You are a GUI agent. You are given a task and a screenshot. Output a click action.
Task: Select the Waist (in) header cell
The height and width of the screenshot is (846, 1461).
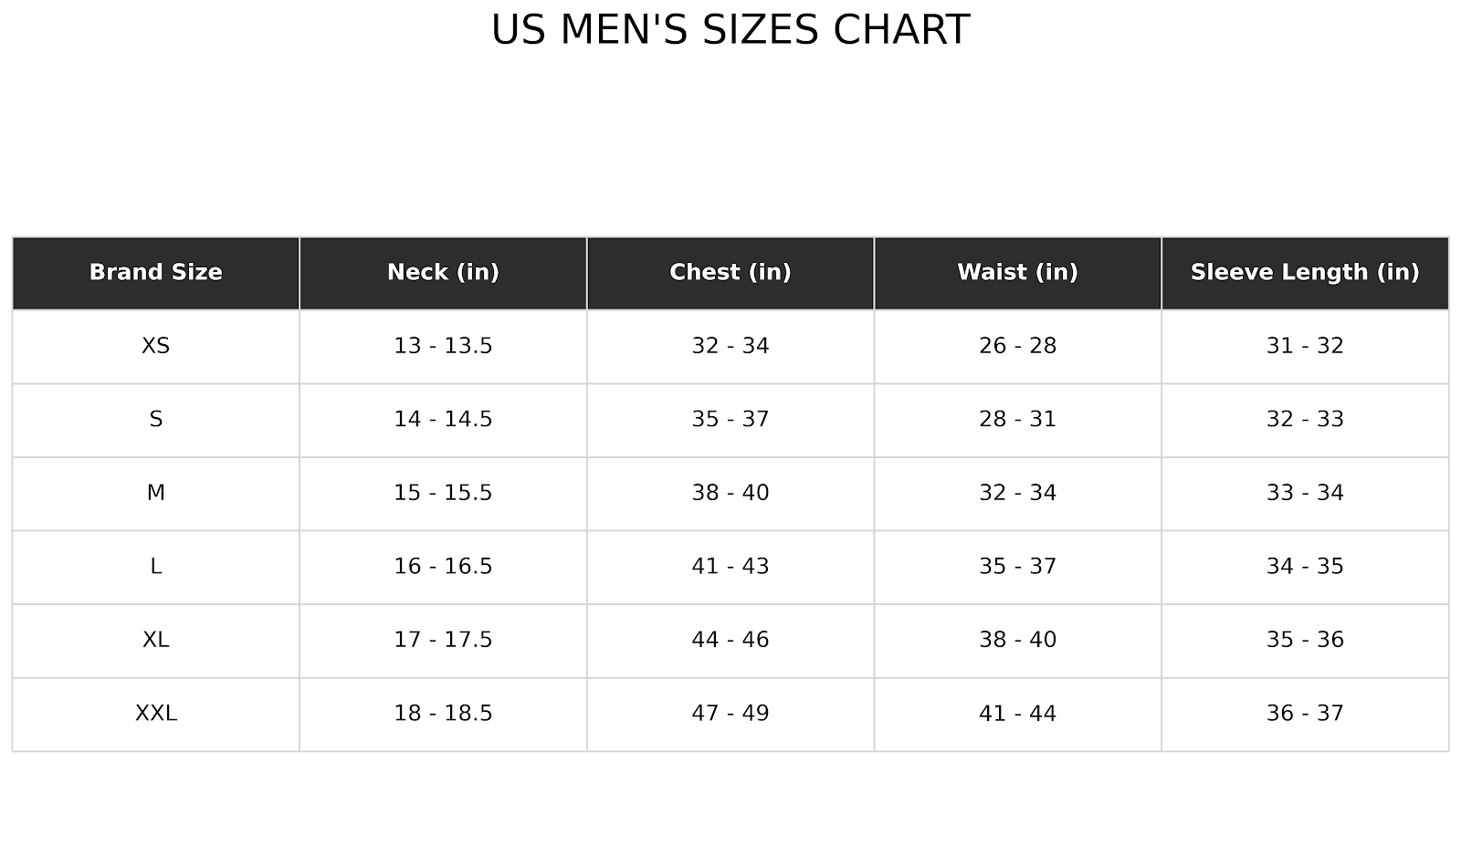[1017, 273]
